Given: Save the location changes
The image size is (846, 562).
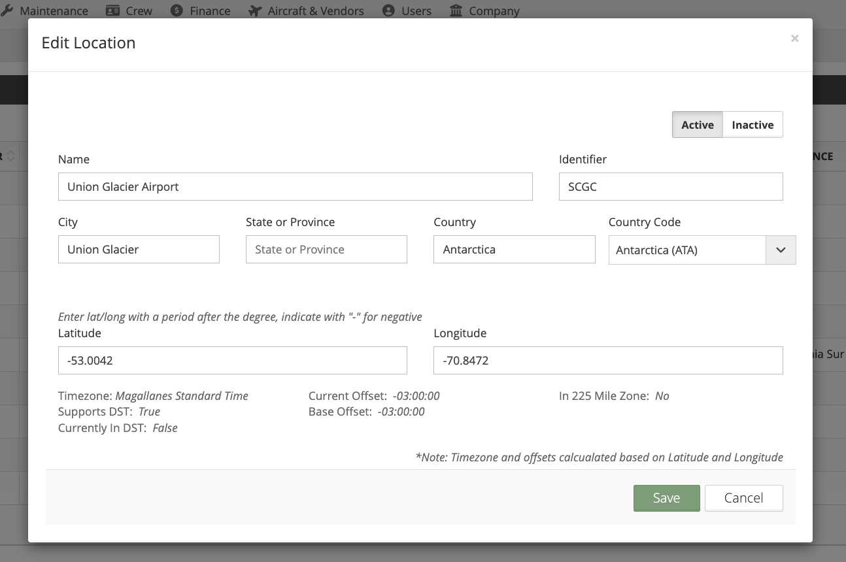Looking at the screenshot, I should pos(666,498).
